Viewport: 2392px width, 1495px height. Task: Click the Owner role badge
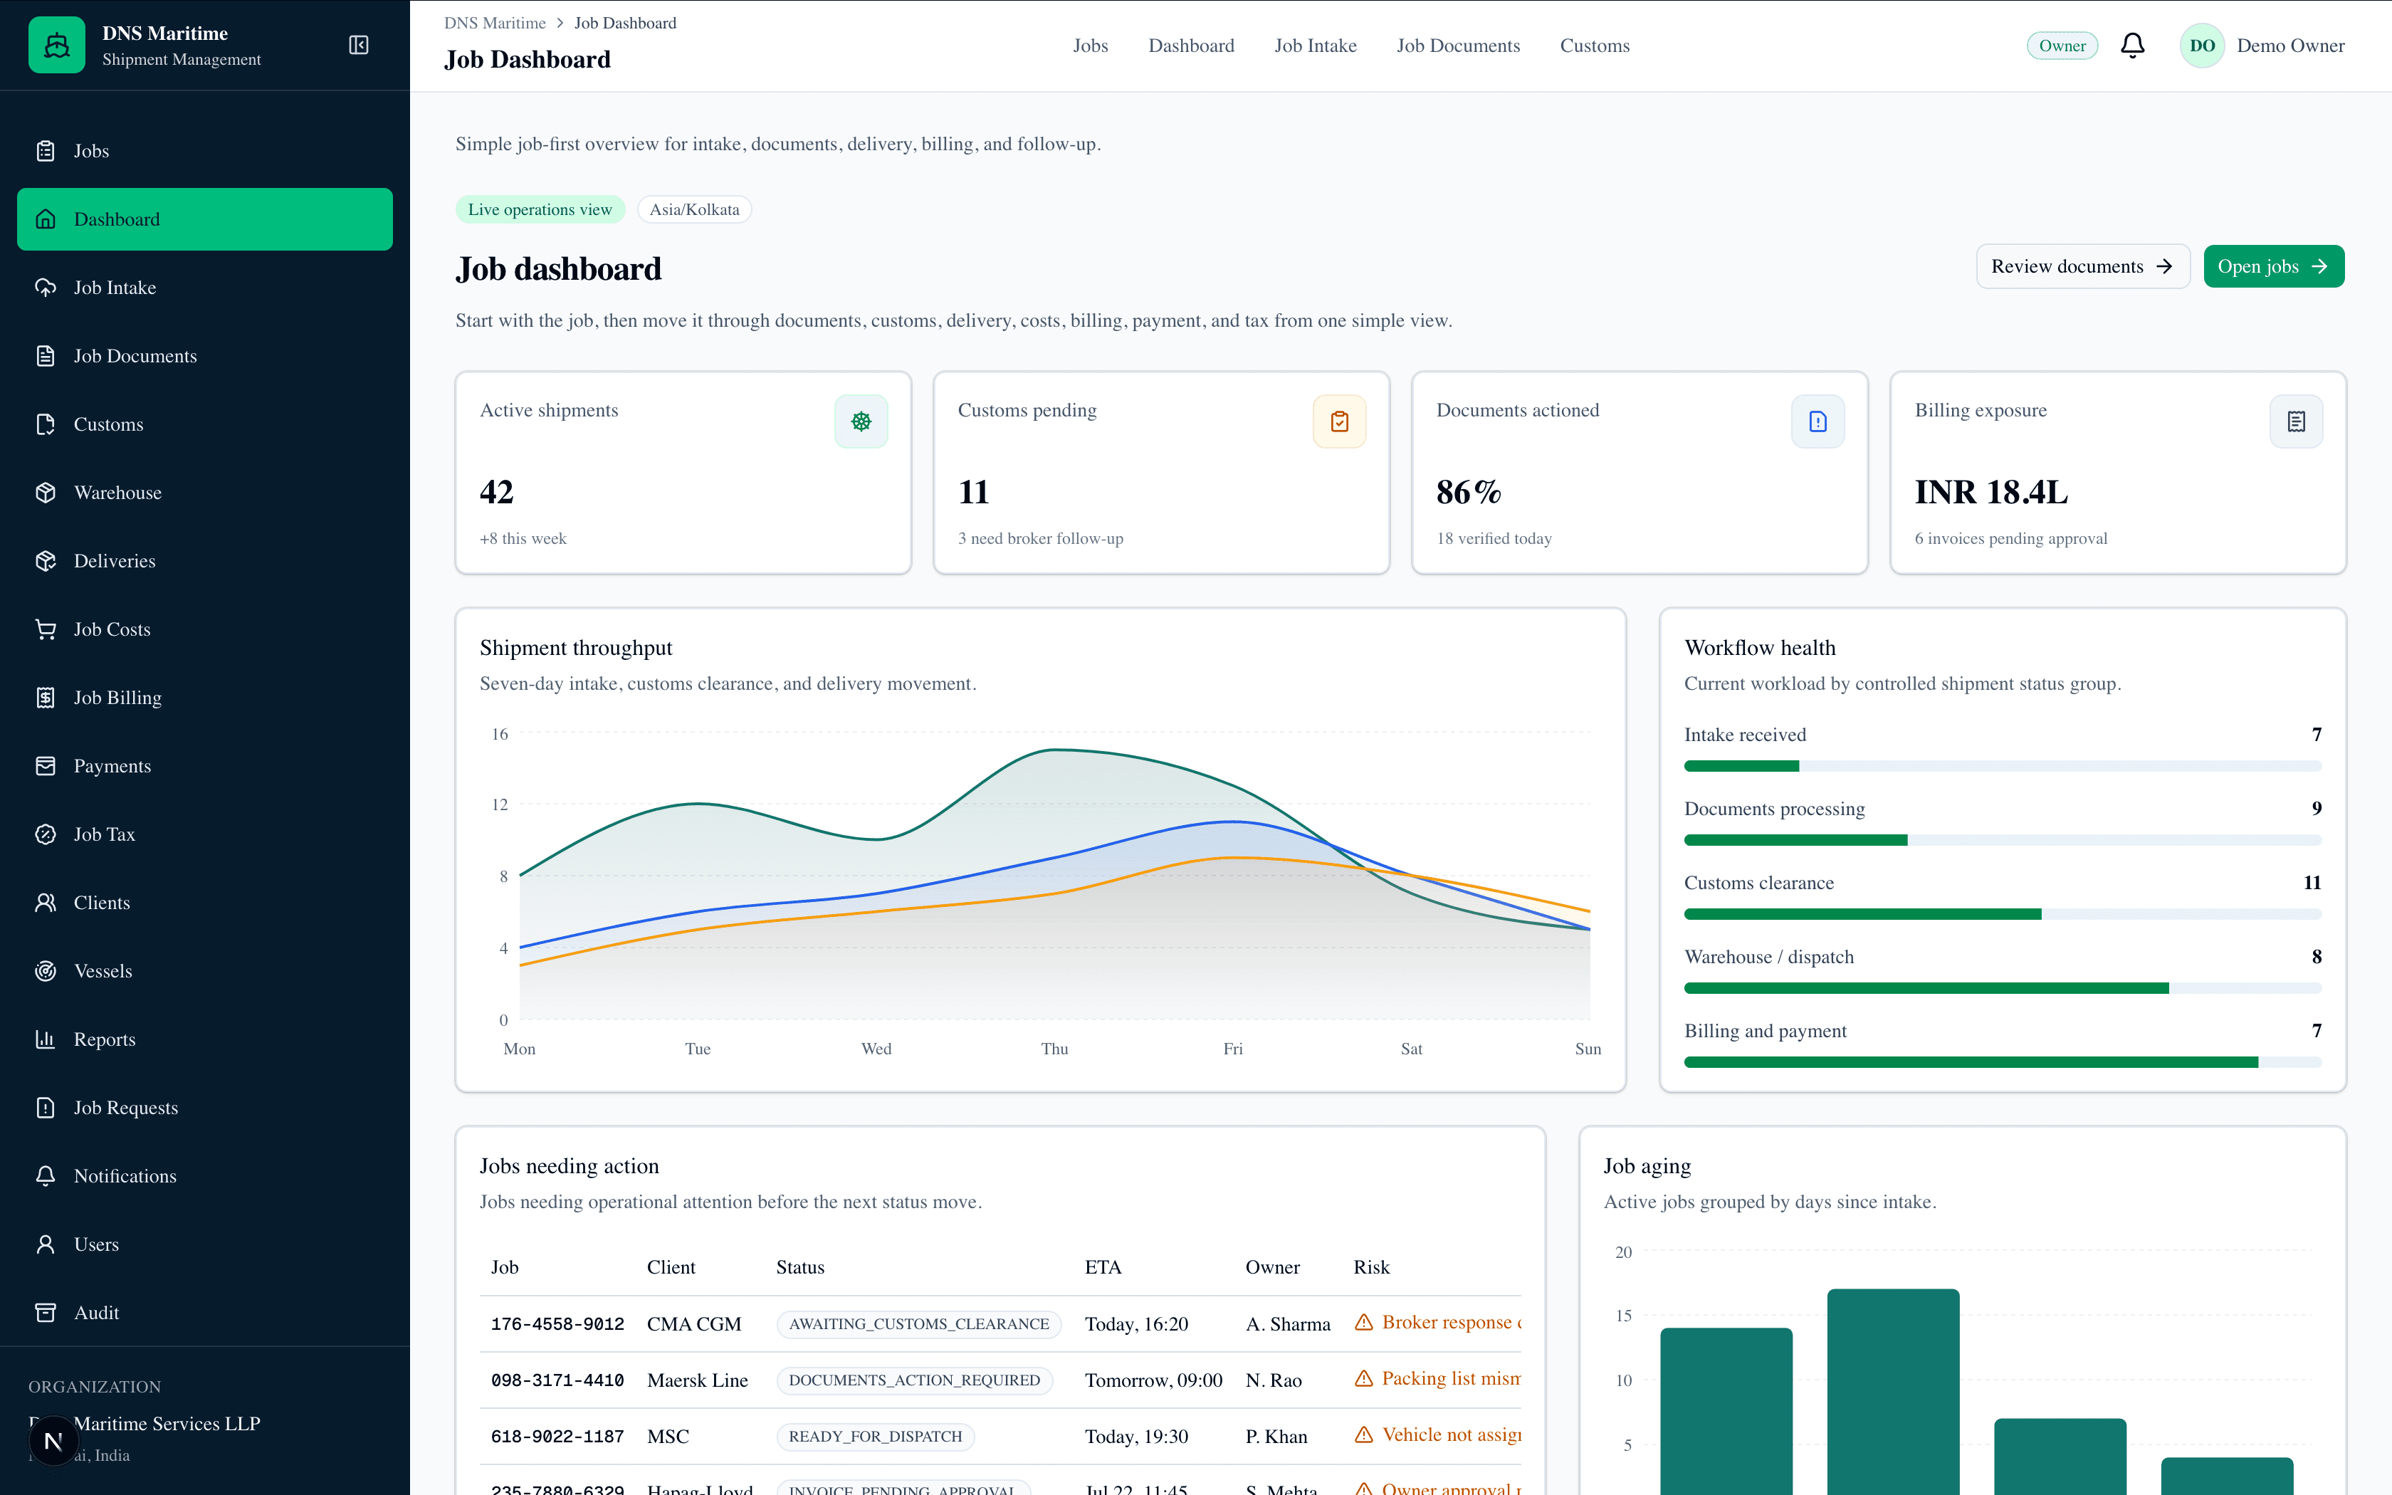[2062, 46]
